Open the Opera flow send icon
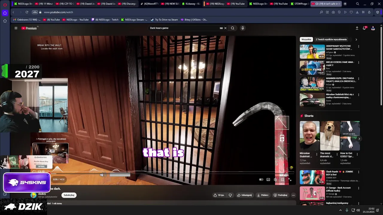Image resolution: width=383 pixels, height=215 pixels. click(345, 12)
